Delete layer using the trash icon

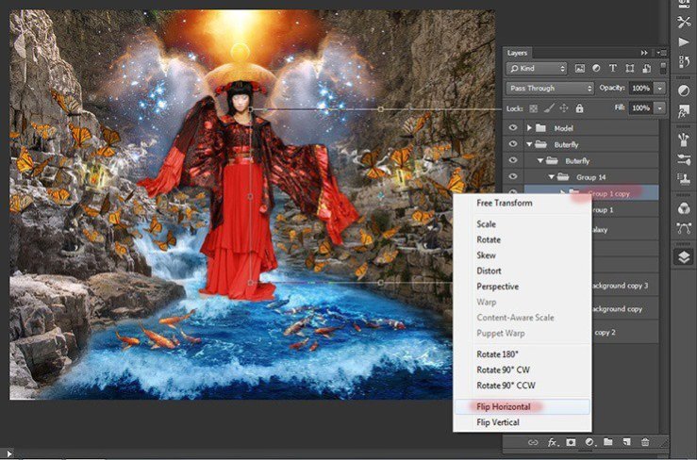coord(645,442)
